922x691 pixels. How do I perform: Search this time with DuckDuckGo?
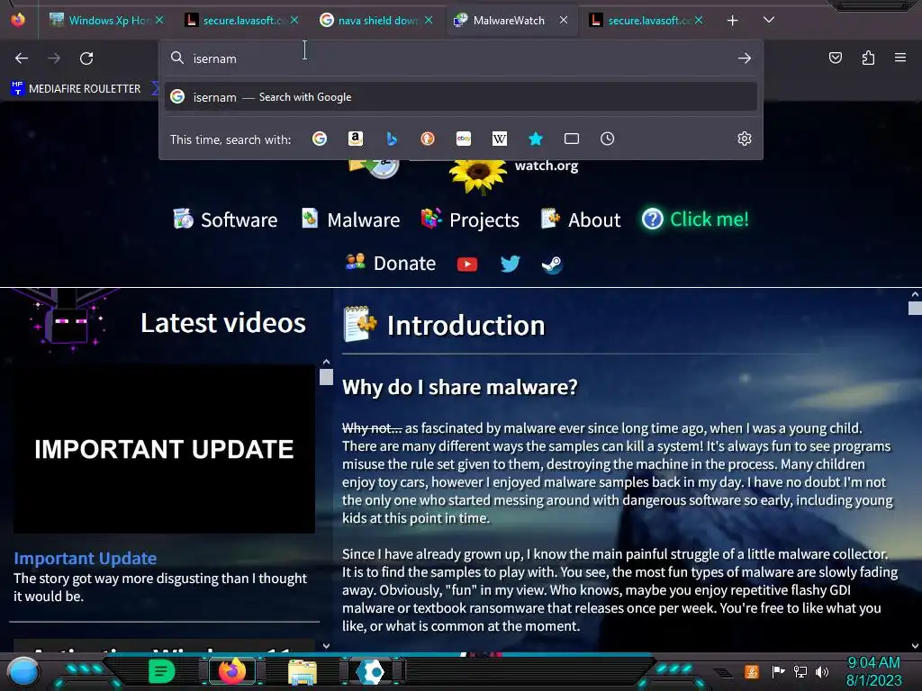428,139
